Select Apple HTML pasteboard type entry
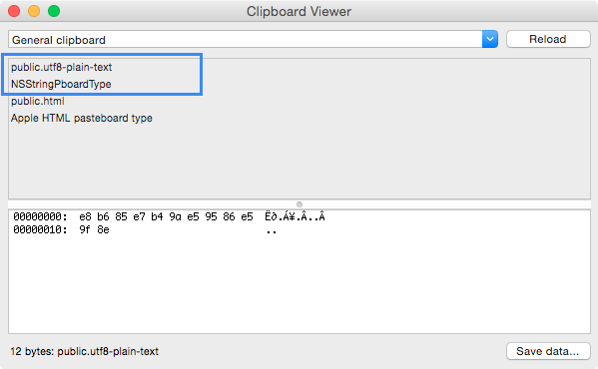The height and width of the screenshot is (369, 598). pos(81,118)
